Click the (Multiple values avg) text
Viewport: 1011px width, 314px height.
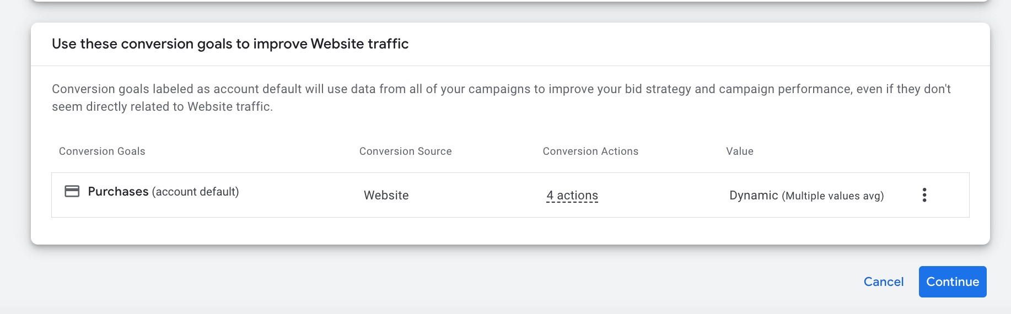tap(833, 196)
